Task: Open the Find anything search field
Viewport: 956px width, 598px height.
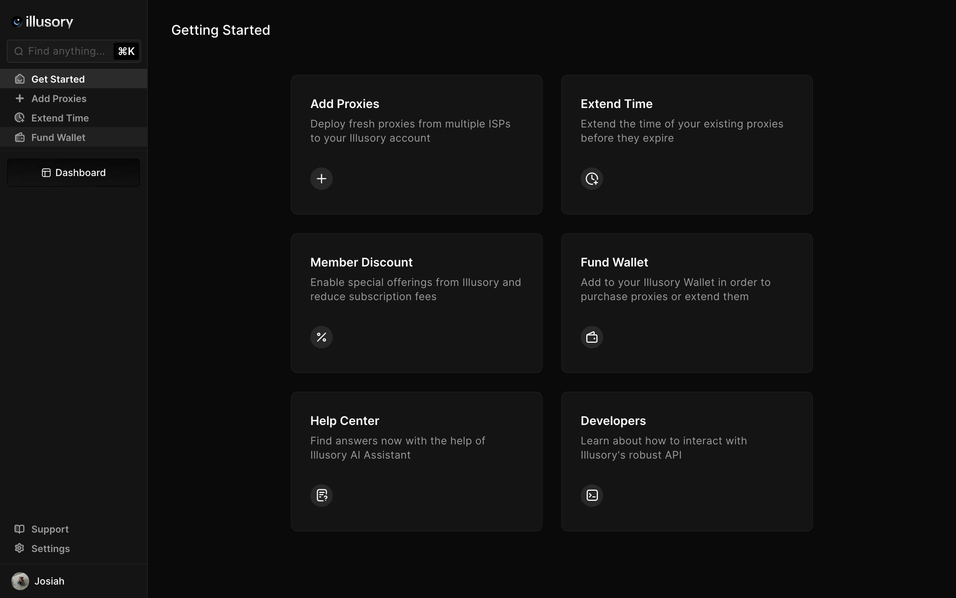Action: click(74, 51)
